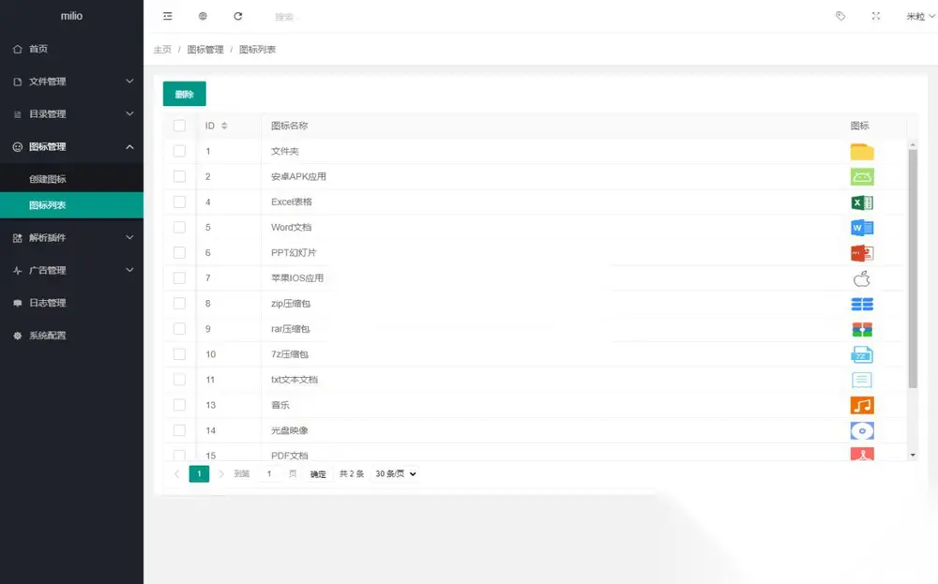Click the Android icon in 安卓APK应用 row
Image resolution: width=938 pixels, height=584 pixels.
pyautogui.click(x=862, y=177)
